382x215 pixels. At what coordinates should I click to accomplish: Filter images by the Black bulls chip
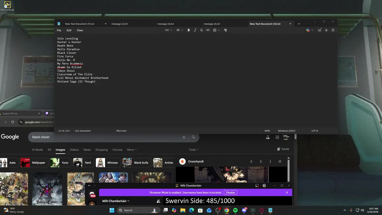[x=137, y=163]
